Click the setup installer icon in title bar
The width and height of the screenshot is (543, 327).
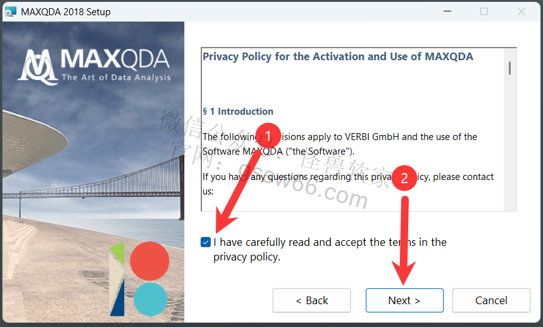(x=10, y=11)
